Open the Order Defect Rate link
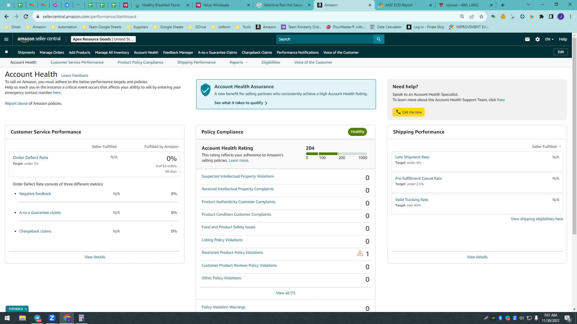 pyautogui.click(x=30, y=157)
